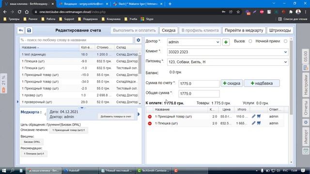Open Список для чтения reading list
The image size is (310, 174).
[293, 19]
